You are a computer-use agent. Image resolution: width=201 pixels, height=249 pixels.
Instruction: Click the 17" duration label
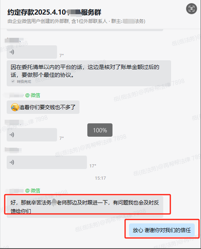93,166
